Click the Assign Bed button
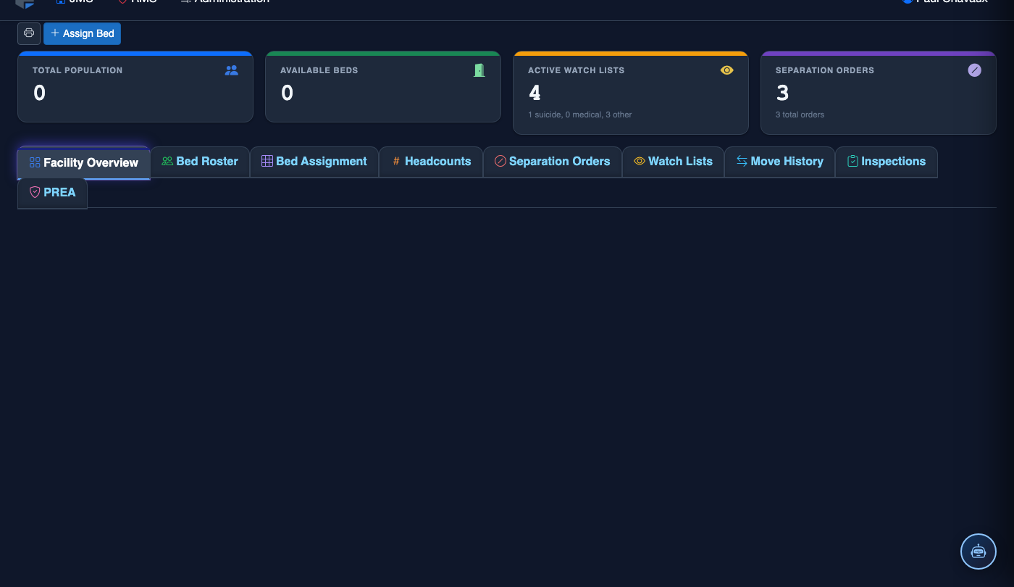The width and height of the screenshot is (1014, 587). 83,33
